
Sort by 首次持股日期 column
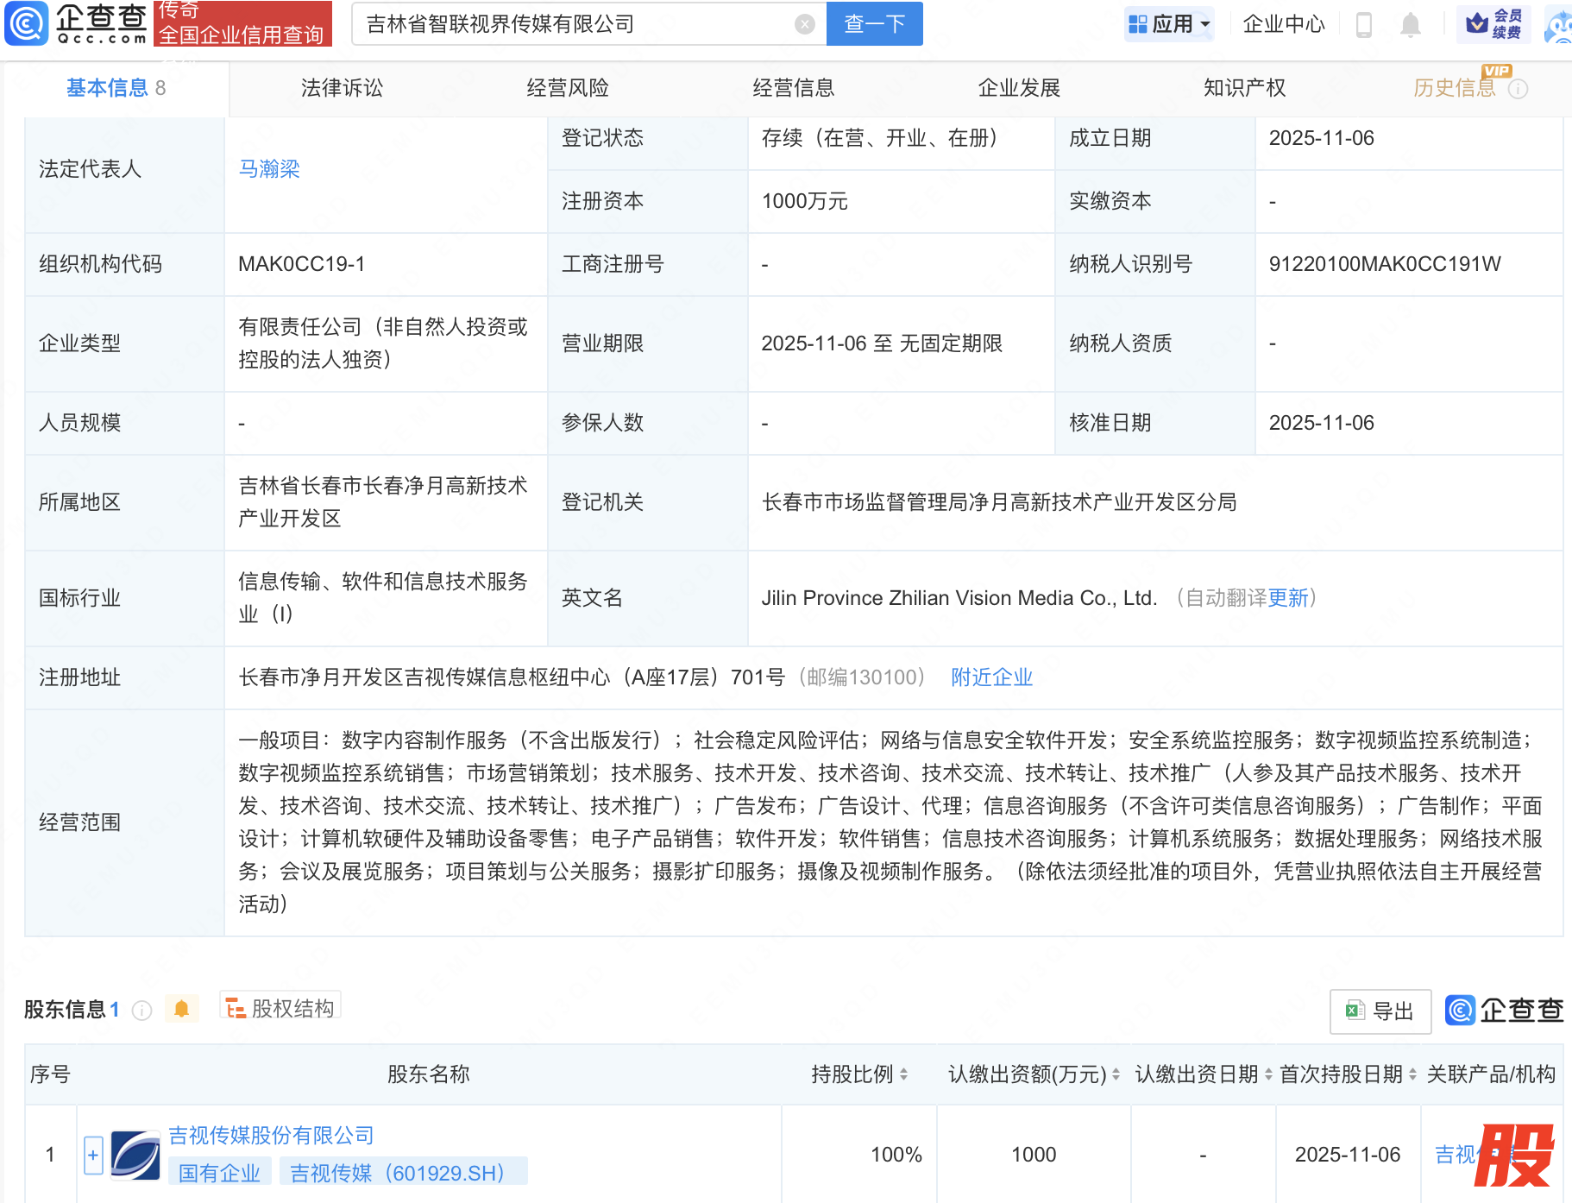[x=1412, y=1074]
